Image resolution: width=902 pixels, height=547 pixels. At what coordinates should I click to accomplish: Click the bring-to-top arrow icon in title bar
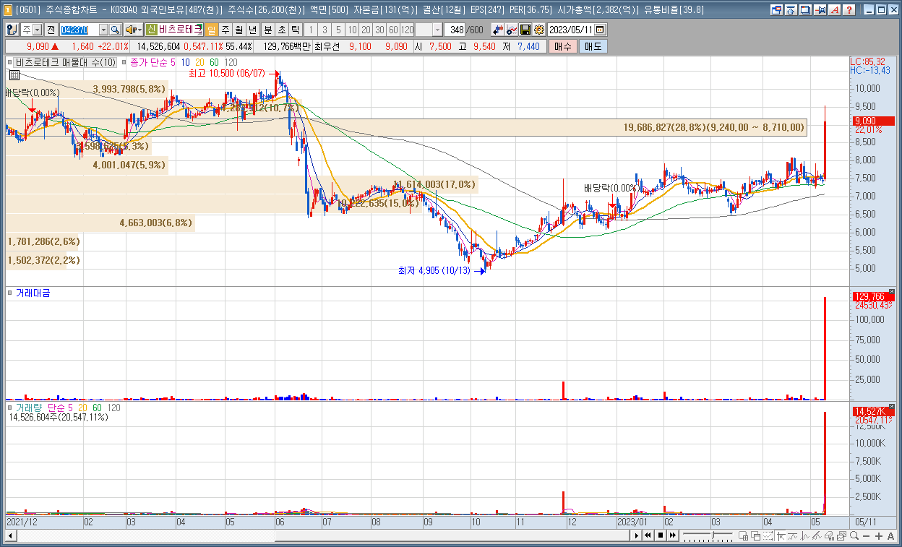791,10
